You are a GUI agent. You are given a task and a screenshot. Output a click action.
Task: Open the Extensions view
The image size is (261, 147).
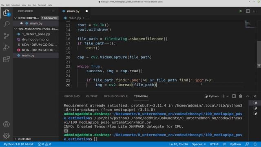click(x=7, y=59)
